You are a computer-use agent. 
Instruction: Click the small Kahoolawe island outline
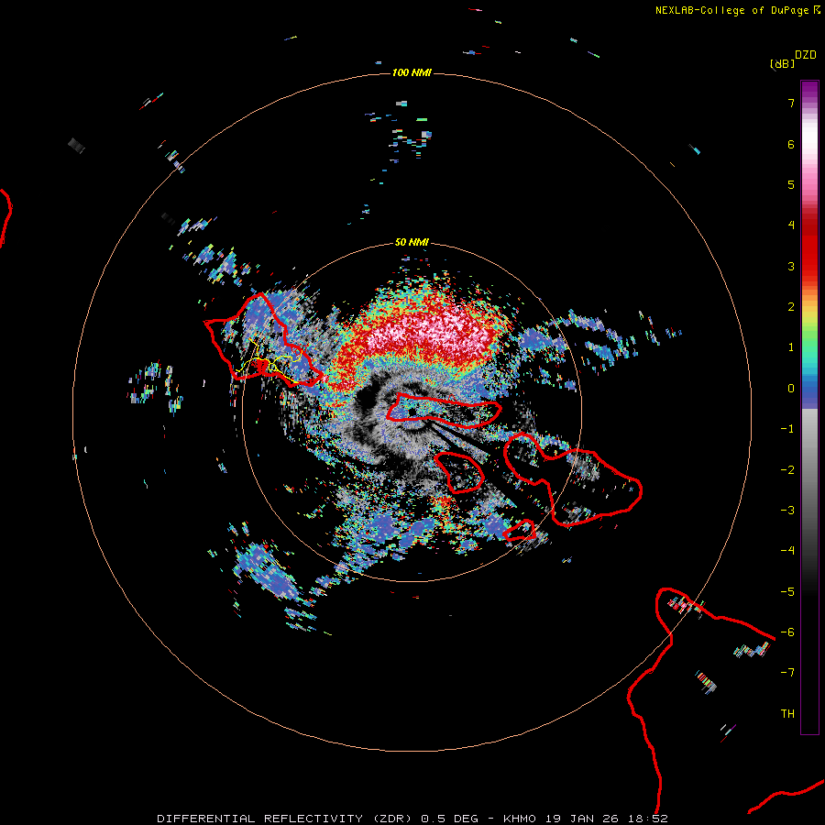[520, 530]
